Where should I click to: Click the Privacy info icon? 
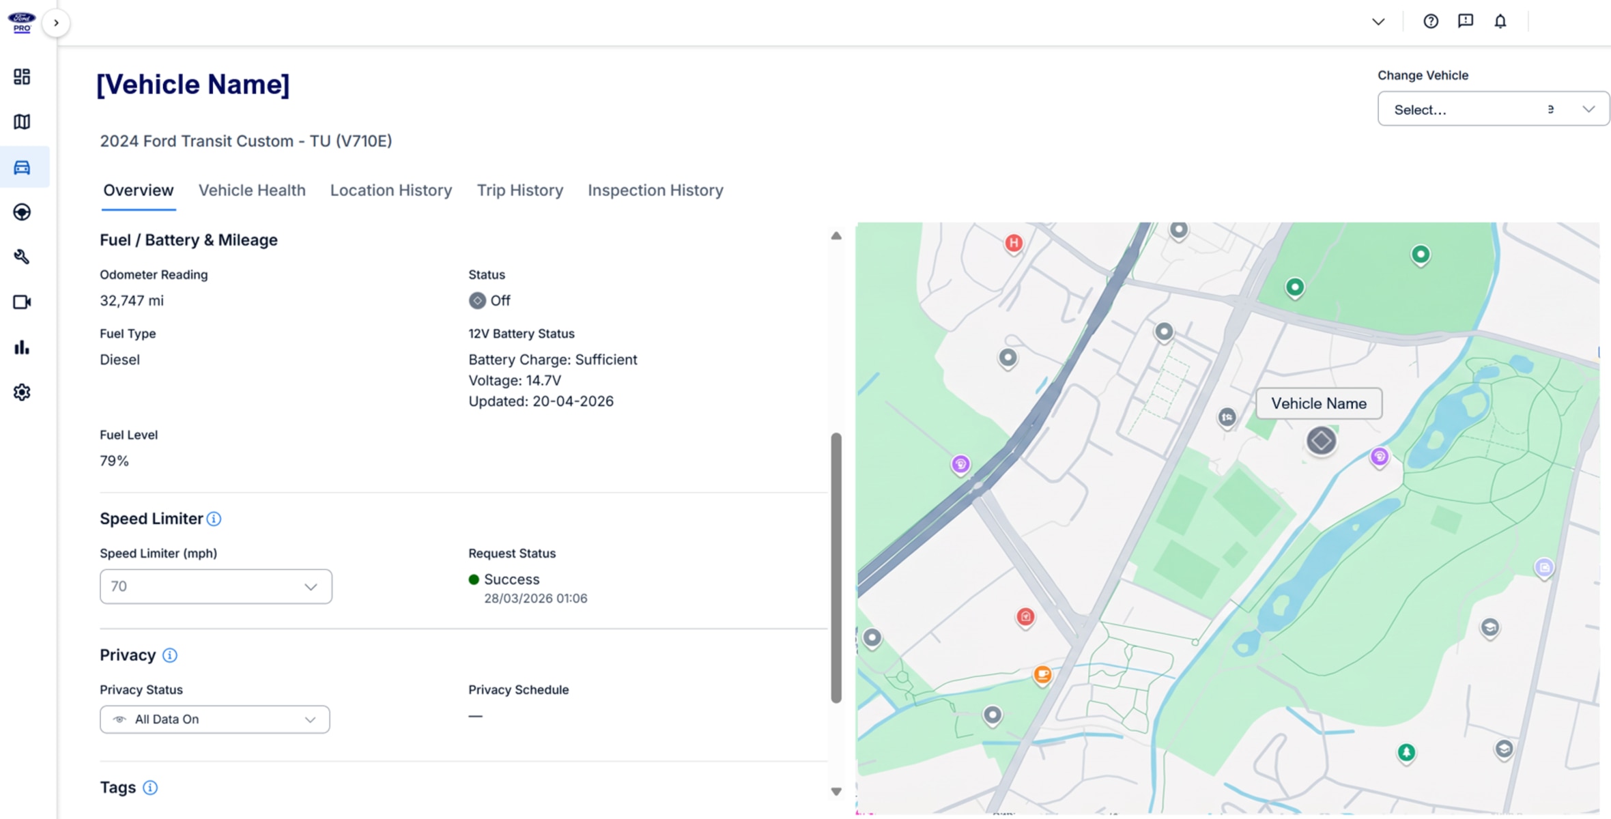(x=170, y=656)
